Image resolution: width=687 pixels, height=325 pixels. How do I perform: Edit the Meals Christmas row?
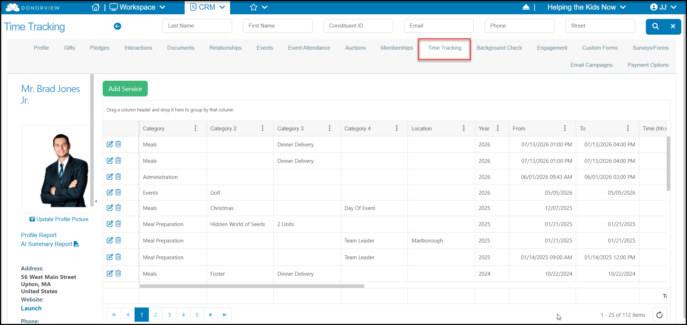(x=110, y=207)
